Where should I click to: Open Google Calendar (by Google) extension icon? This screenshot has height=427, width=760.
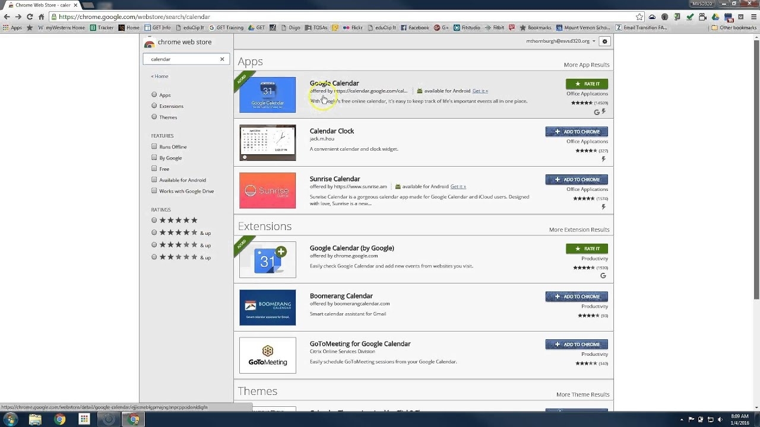click(267, 260)
